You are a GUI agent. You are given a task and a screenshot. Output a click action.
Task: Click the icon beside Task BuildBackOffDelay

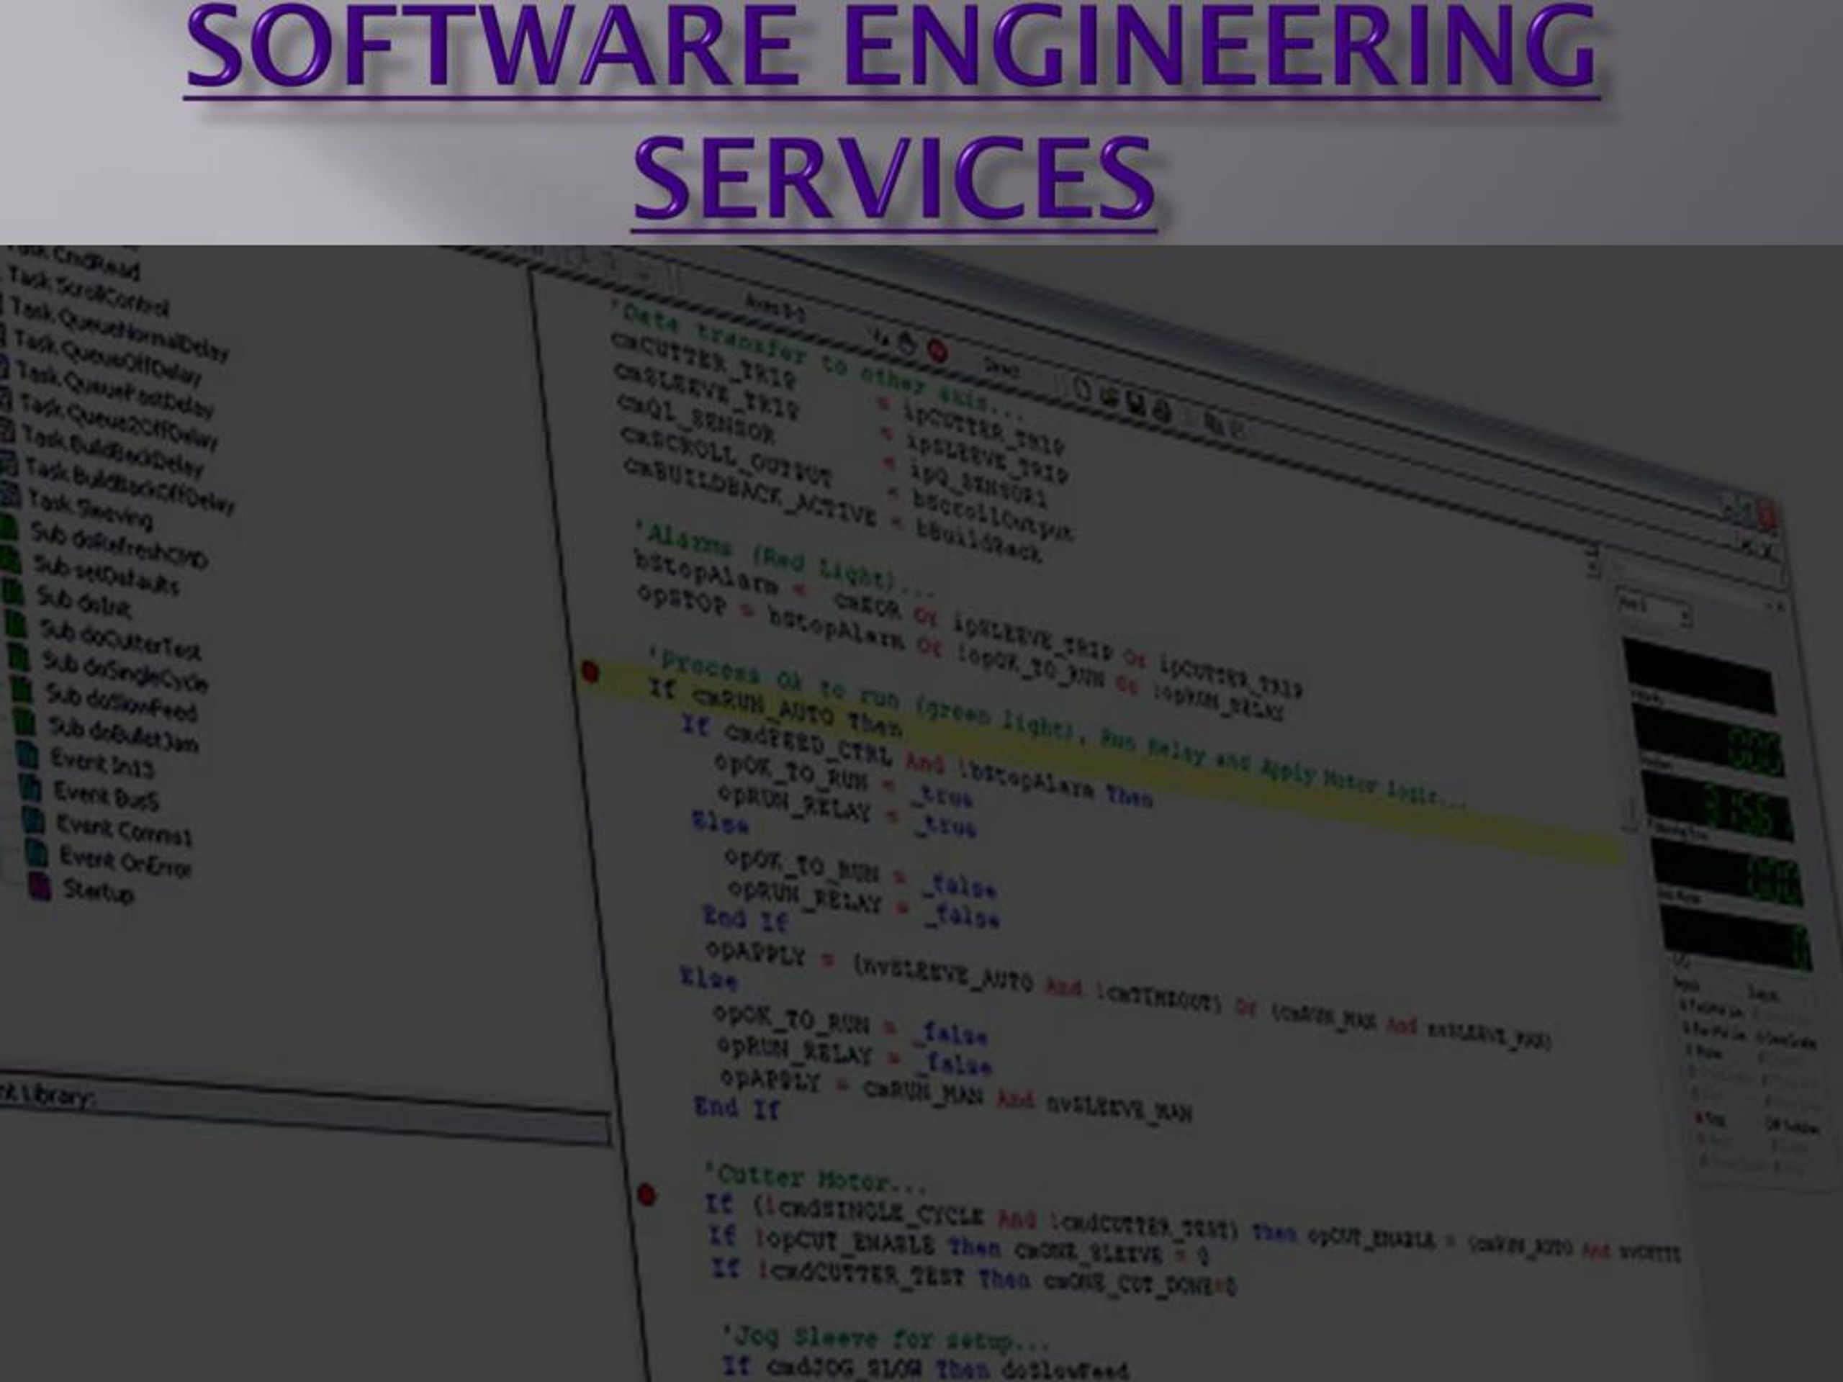(x=9, y=463)
